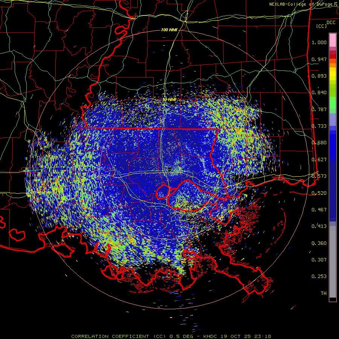This screenshot has height=339, width=339.
Task: Pick the lavender segment of color bar
Action: tap(333, 119)
